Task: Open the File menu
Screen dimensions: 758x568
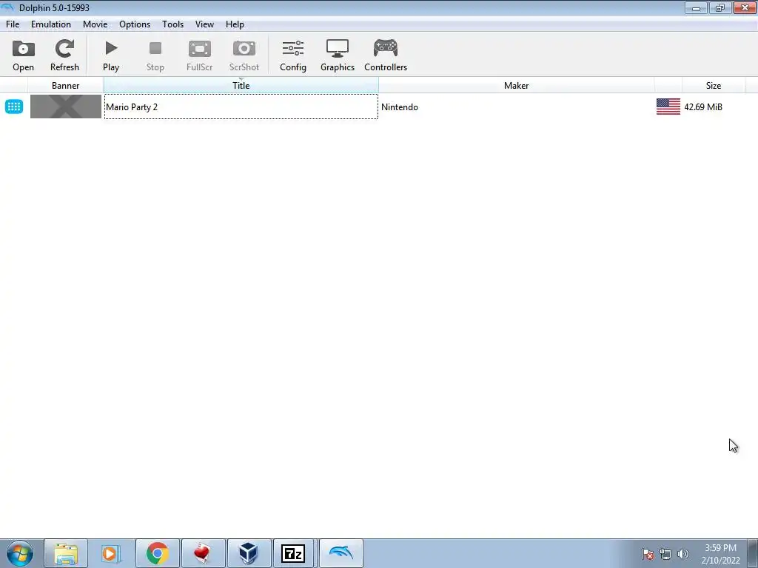Action: tap(13, 24)
